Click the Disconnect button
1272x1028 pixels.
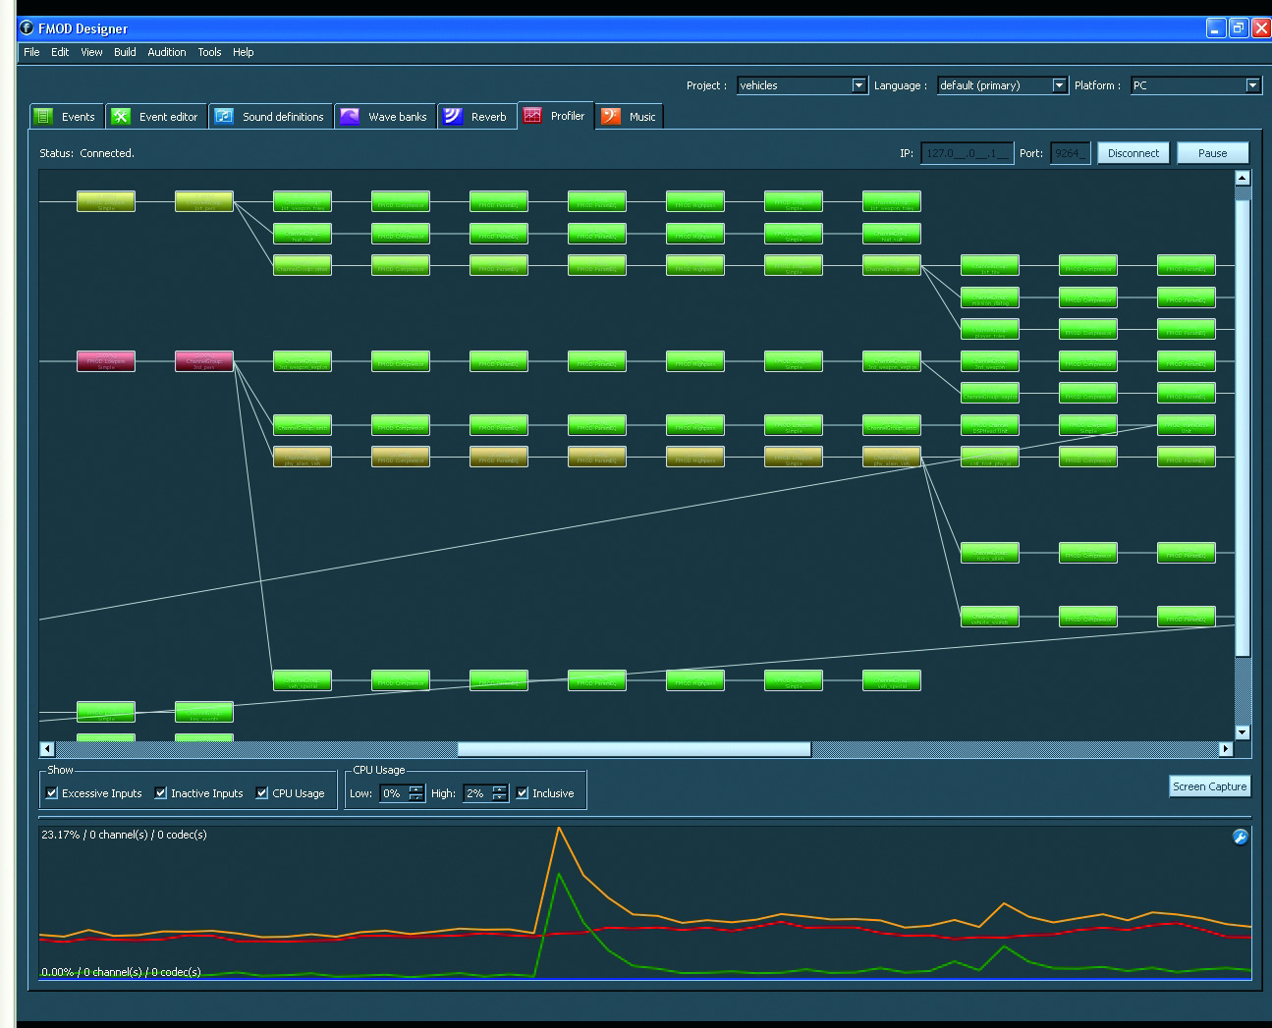1133,153
